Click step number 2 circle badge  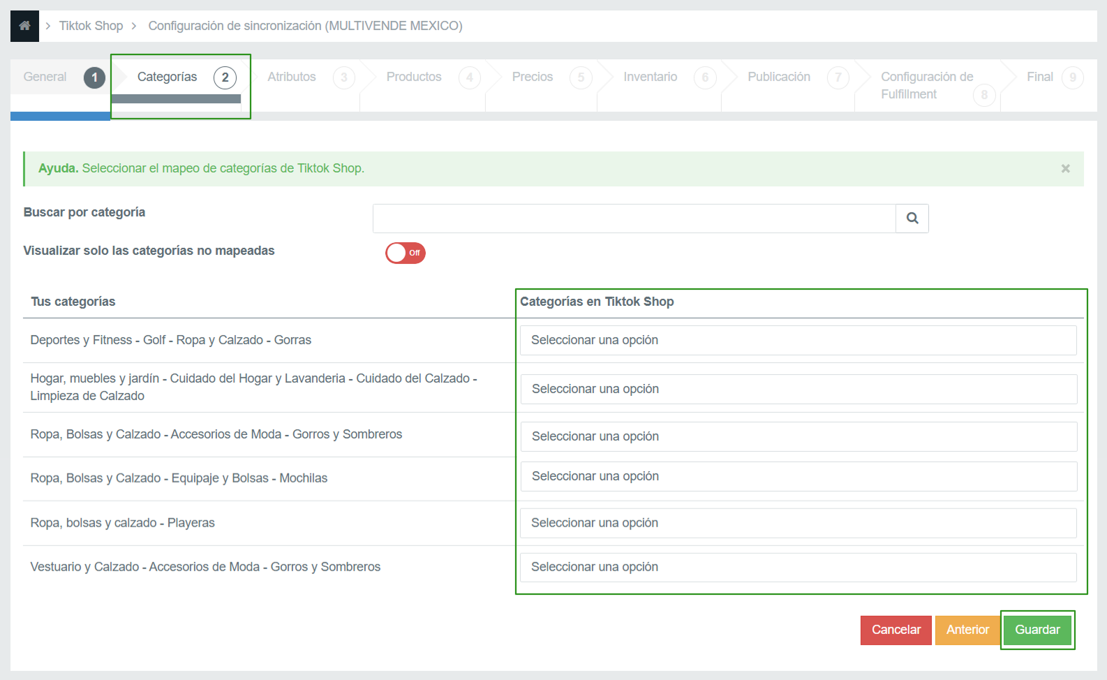[x=225, y=77]
